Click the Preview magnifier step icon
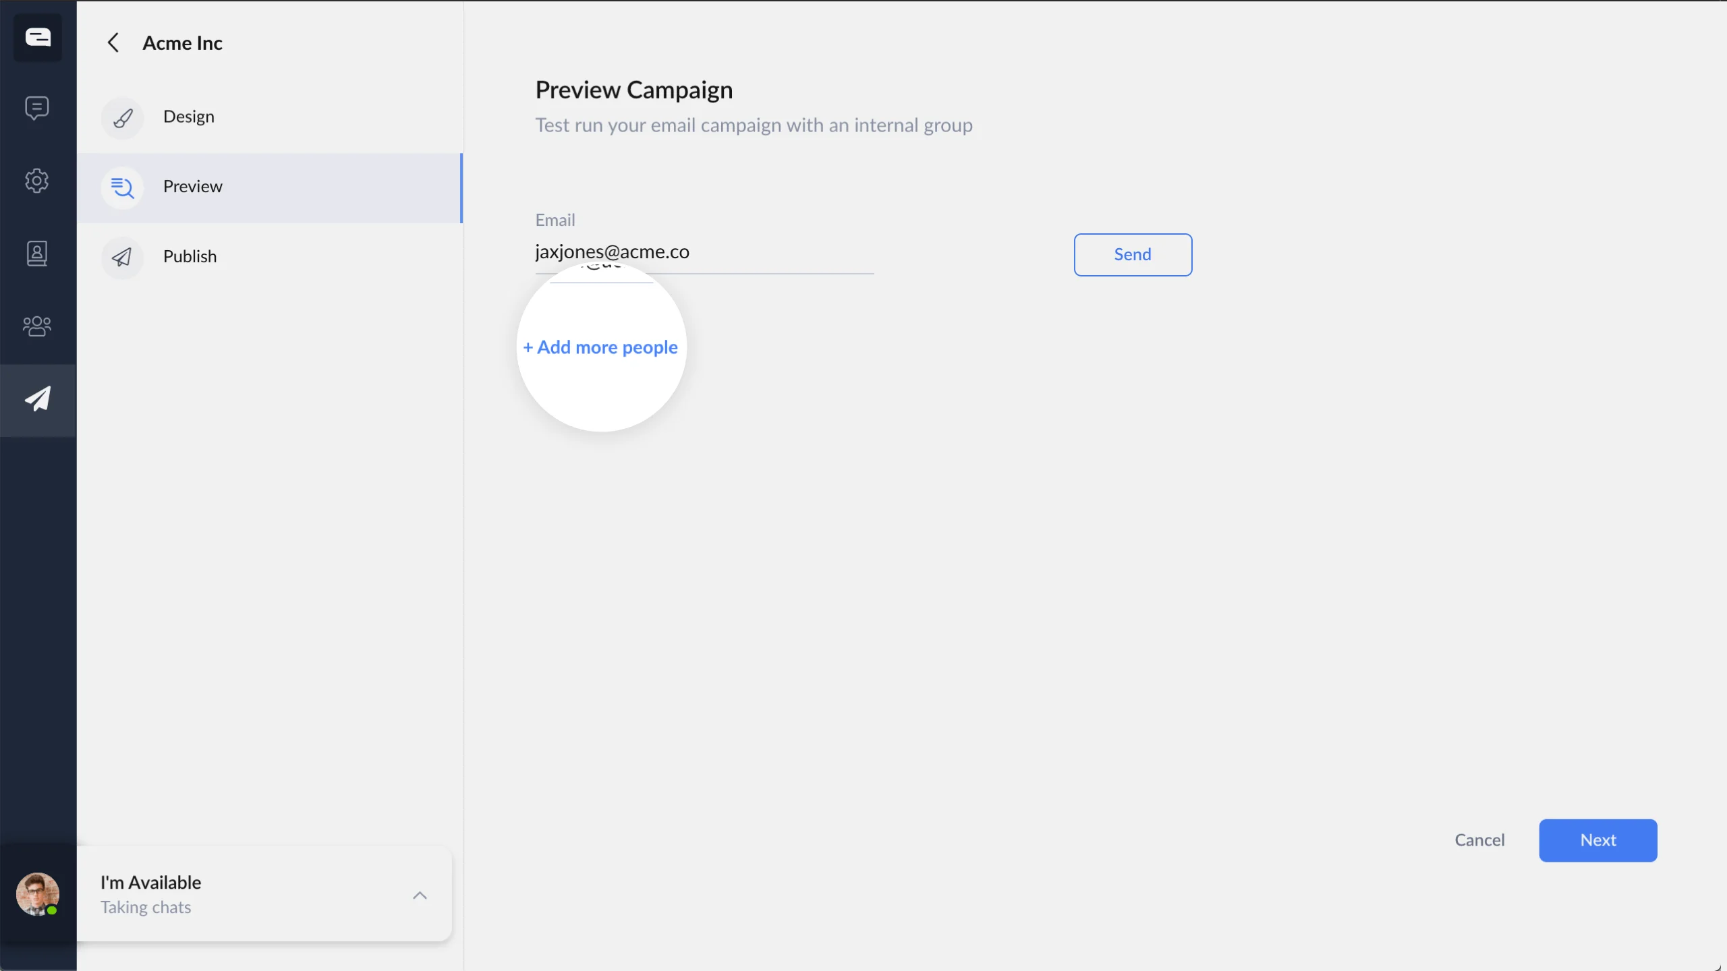This screenshot has width=1727, height=971. pyautogui.click(x=123, y=187)
